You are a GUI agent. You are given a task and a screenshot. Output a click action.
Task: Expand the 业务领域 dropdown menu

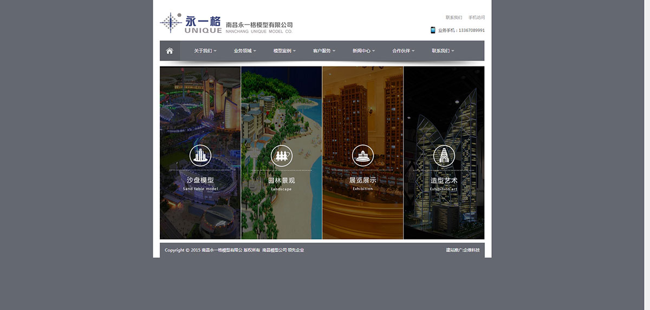pos(245,51)
